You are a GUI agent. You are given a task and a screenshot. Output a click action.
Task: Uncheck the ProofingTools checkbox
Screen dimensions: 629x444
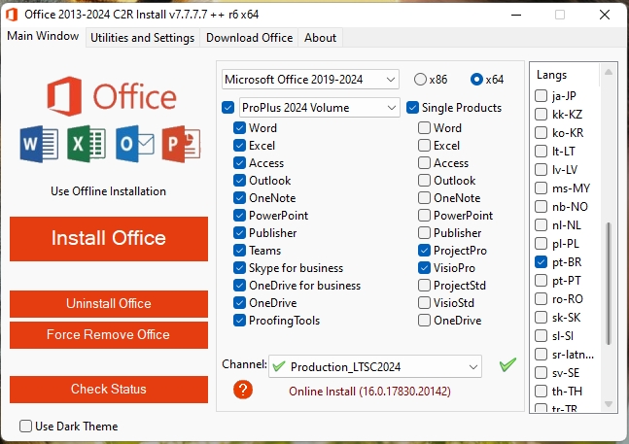(239, 321)
